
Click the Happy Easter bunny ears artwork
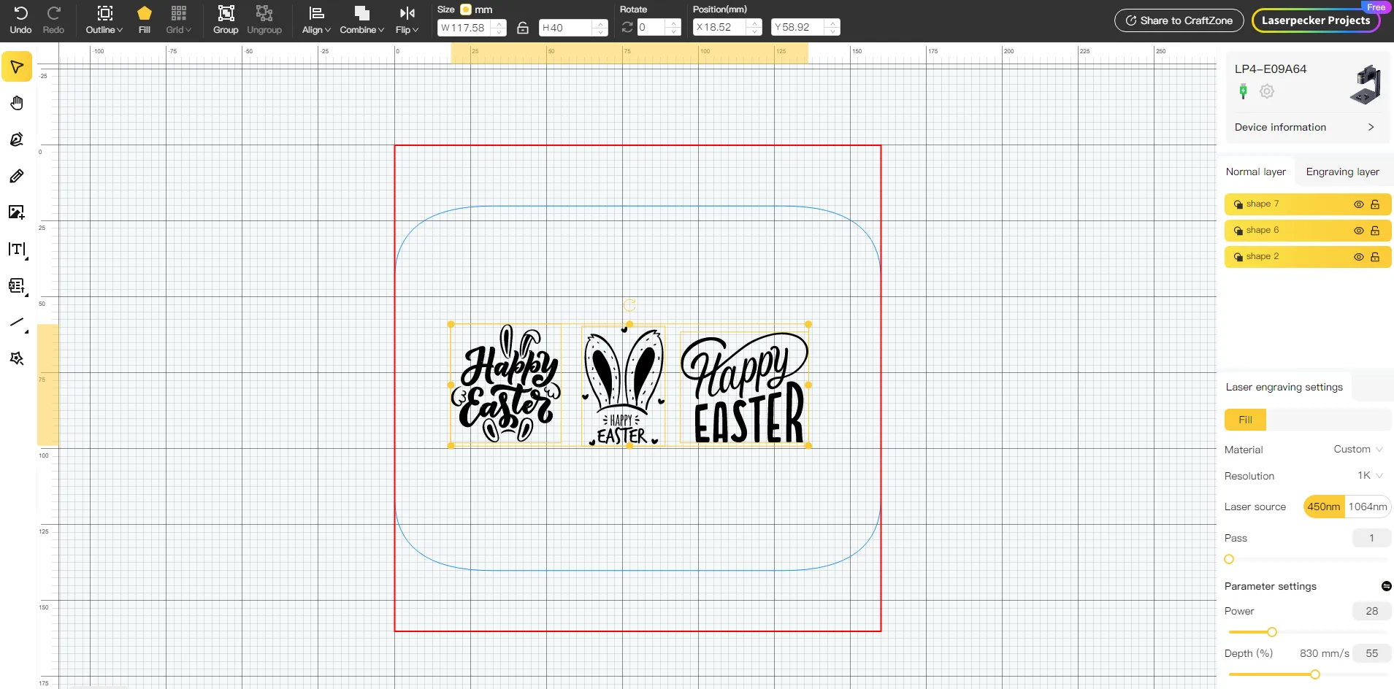click(x=623, y=386)
